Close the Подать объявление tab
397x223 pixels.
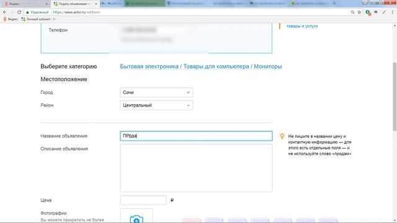pos(96,4)
